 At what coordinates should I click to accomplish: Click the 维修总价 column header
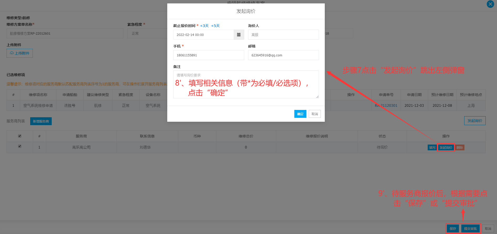click(x=246, y=136)
